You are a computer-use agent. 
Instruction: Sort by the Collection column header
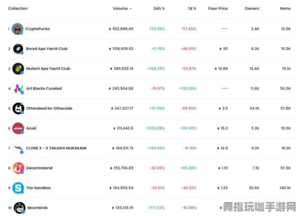tap(18, 9)
